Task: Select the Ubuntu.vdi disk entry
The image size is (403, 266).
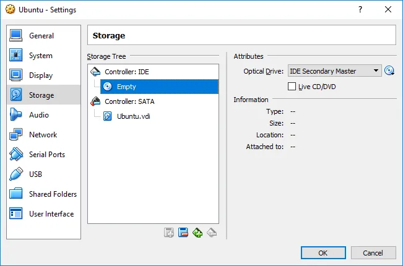Action: point(134,116)
